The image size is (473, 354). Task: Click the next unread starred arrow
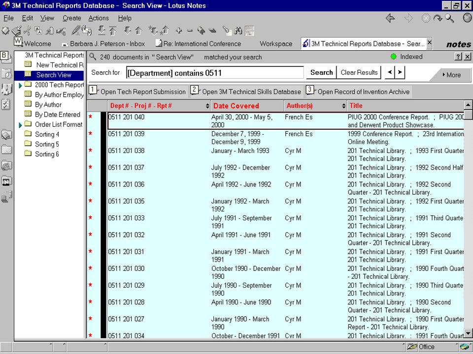[x=153, y=30]
